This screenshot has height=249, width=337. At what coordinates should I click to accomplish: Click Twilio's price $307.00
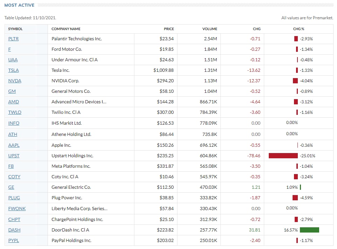pyautogui.click(x=165, y=112)
